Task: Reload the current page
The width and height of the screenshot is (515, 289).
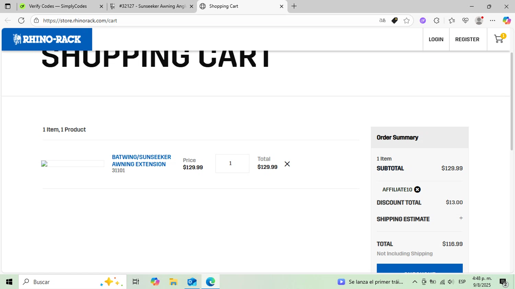Action: 21,21
